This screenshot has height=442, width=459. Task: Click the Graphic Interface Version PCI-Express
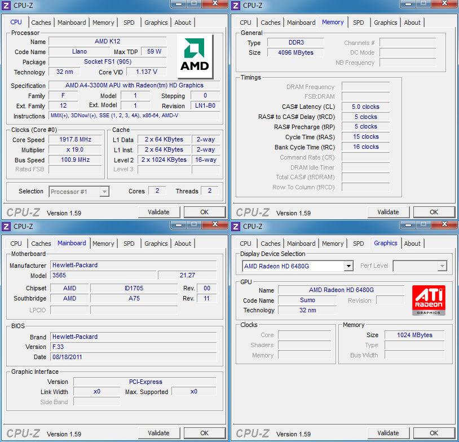[x=145, y=382]
